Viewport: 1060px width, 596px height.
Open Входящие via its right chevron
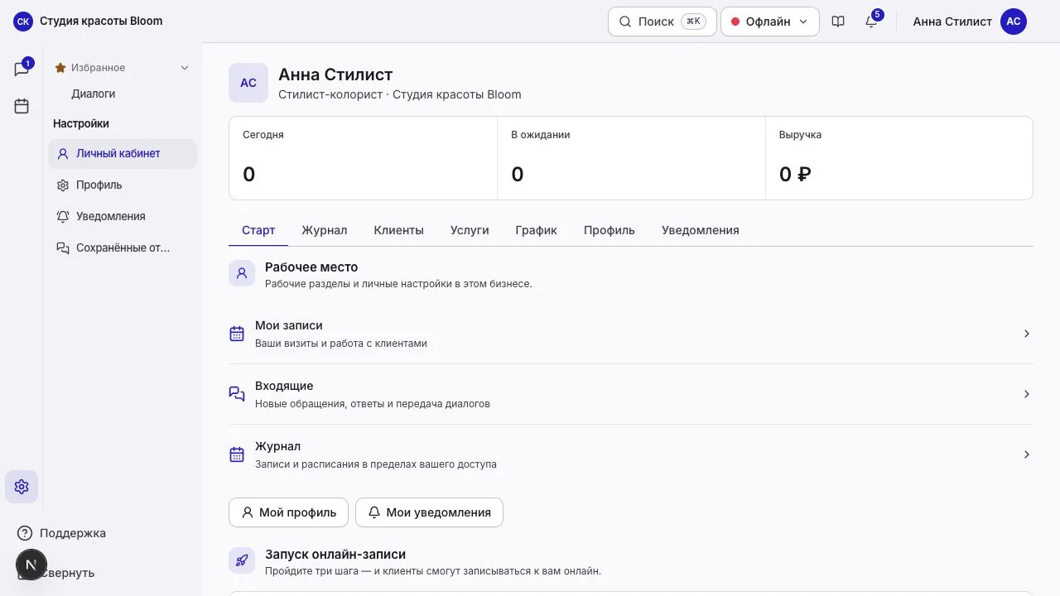(x=1027, y=394)
